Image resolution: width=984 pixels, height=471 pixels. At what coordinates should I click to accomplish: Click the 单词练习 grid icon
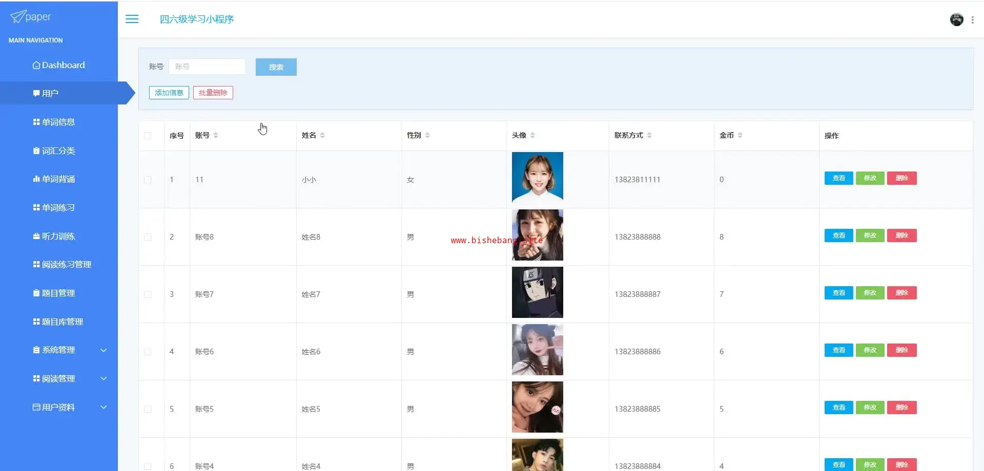tap(36, 207)
